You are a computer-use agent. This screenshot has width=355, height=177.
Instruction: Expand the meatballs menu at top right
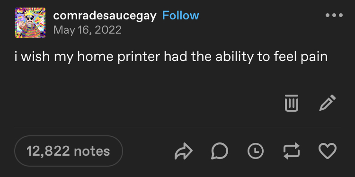pos(334,16)
